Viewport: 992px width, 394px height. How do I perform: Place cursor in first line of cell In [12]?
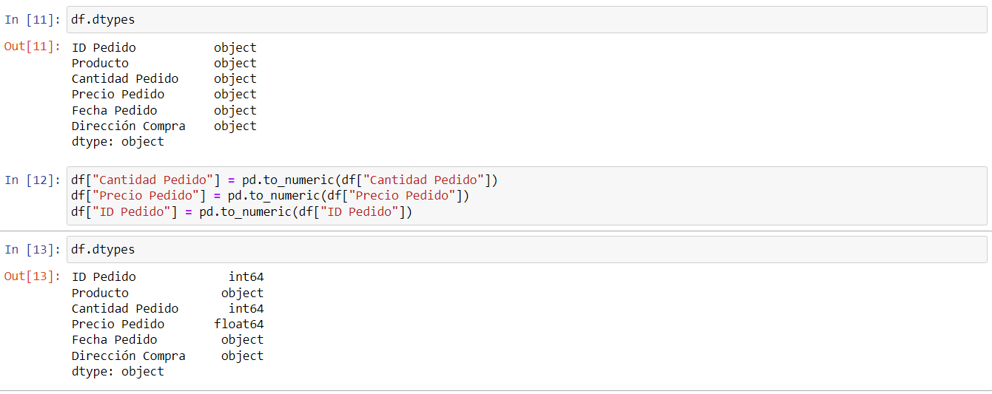click(285, 180)
